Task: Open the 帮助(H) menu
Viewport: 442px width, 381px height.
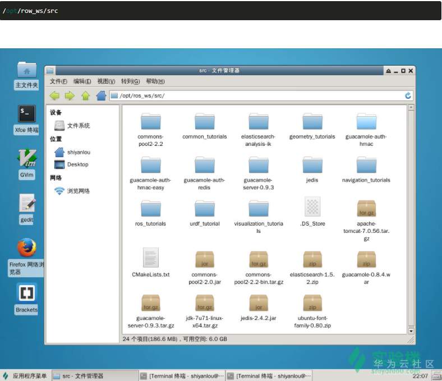Action: (x=155, y=81)
